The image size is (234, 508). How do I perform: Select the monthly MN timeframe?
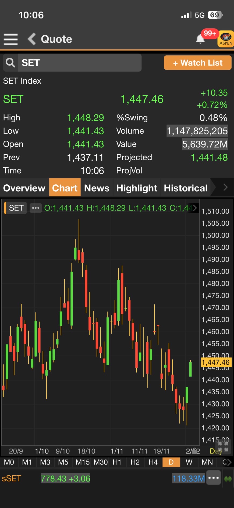tap(207, 462)
